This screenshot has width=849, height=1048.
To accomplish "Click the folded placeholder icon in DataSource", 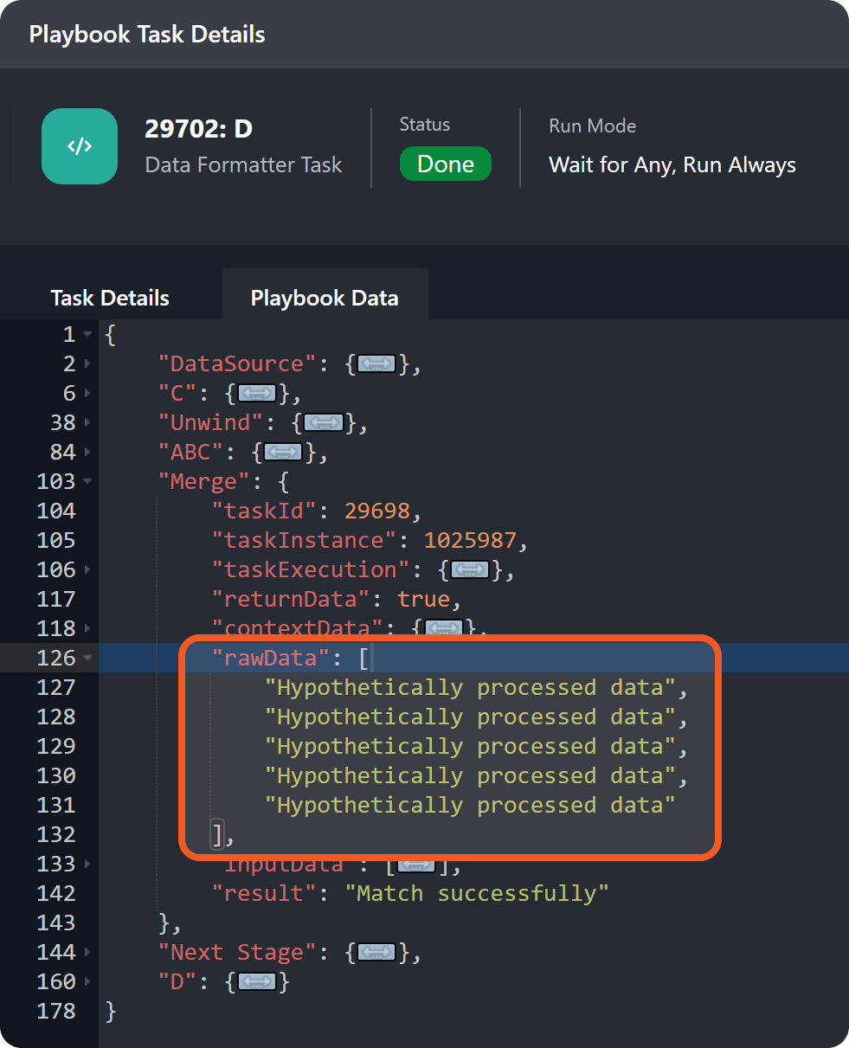I will 376,364.
